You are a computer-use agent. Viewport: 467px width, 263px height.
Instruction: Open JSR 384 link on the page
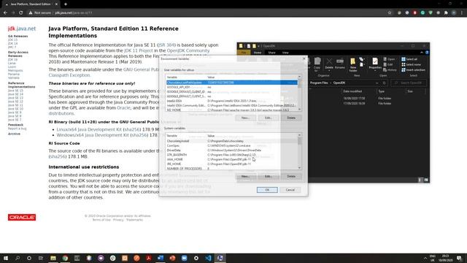pyautogui.click(x=166, y=45)
